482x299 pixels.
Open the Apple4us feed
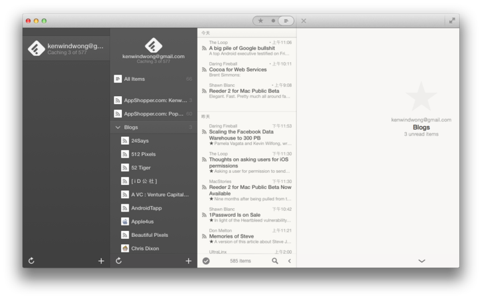pos(142,221)
